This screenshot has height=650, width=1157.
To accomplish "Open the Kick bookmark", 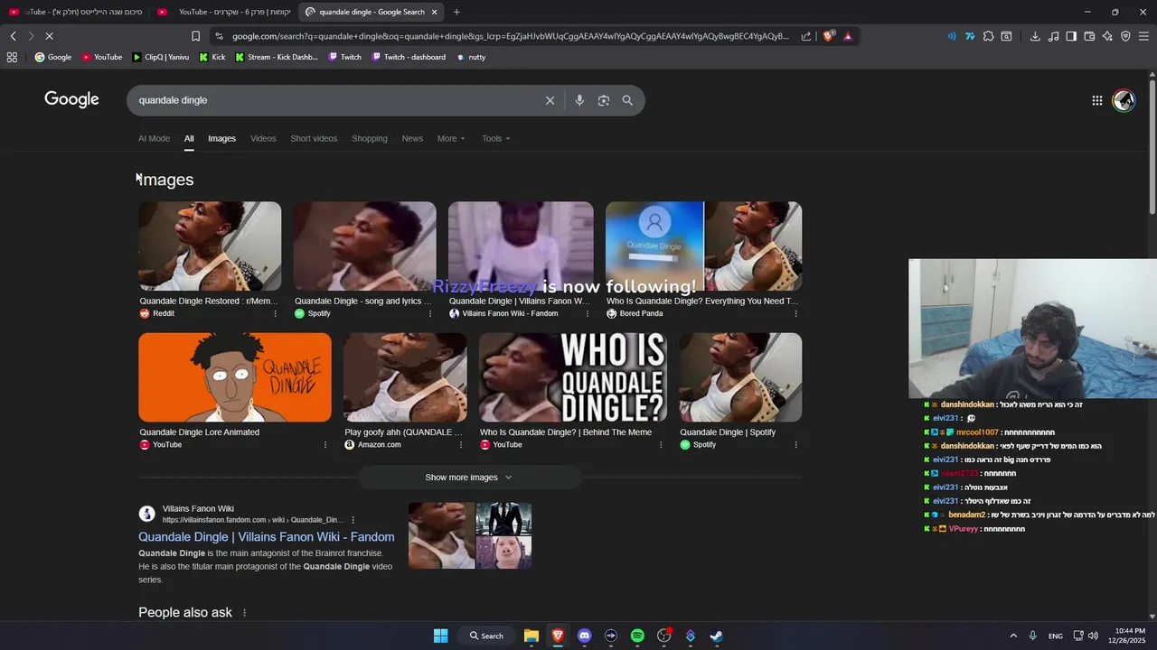I will pyautogui.click(x=212, y=57).
